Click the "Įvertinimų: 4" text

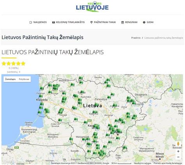click(x=14, y=72)
